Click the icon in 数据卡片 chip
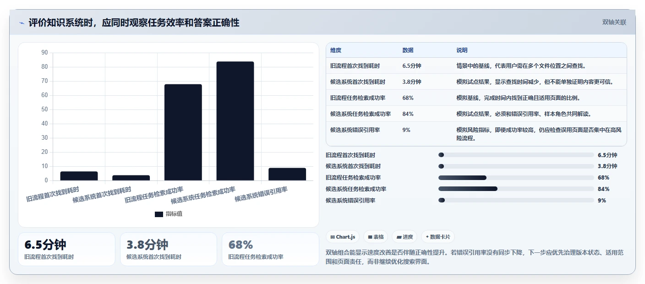The height and width of the screenshot is (284, 645). [427, 237]
